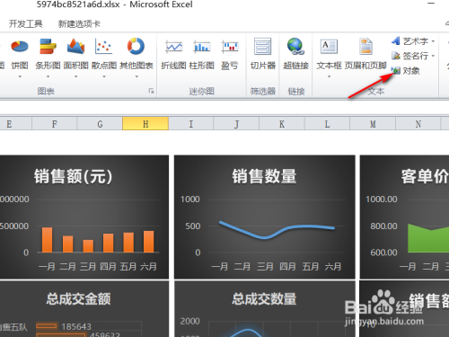The width and height of the screenshot is (449, 337).
Task: Minimize the Excel window
Action: 431,4
